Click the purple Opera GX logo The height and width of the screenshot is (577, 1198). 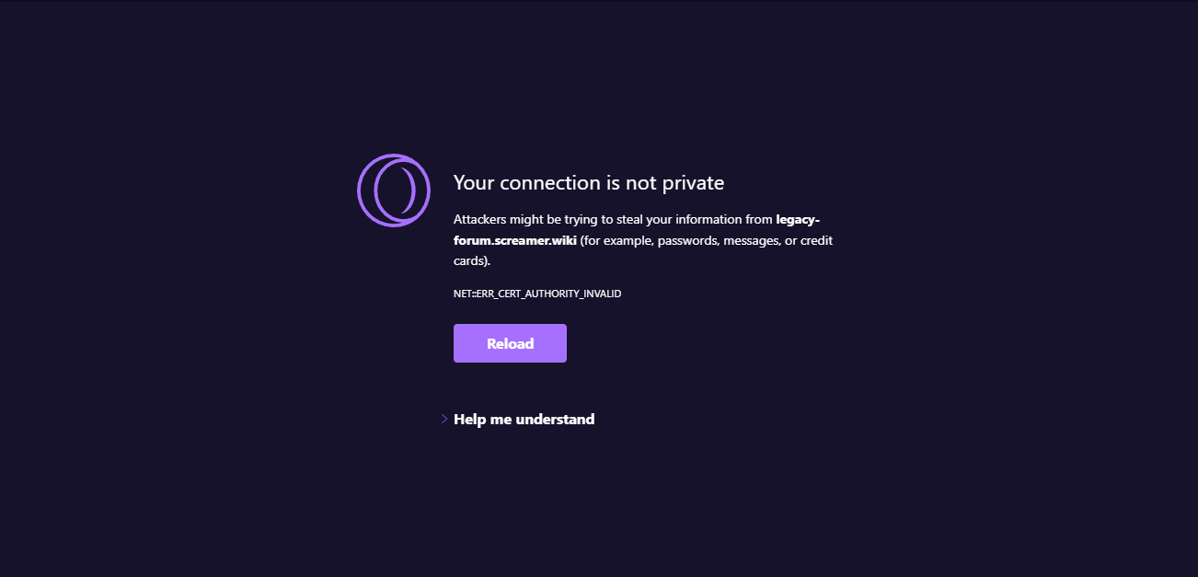pos(394,190)
